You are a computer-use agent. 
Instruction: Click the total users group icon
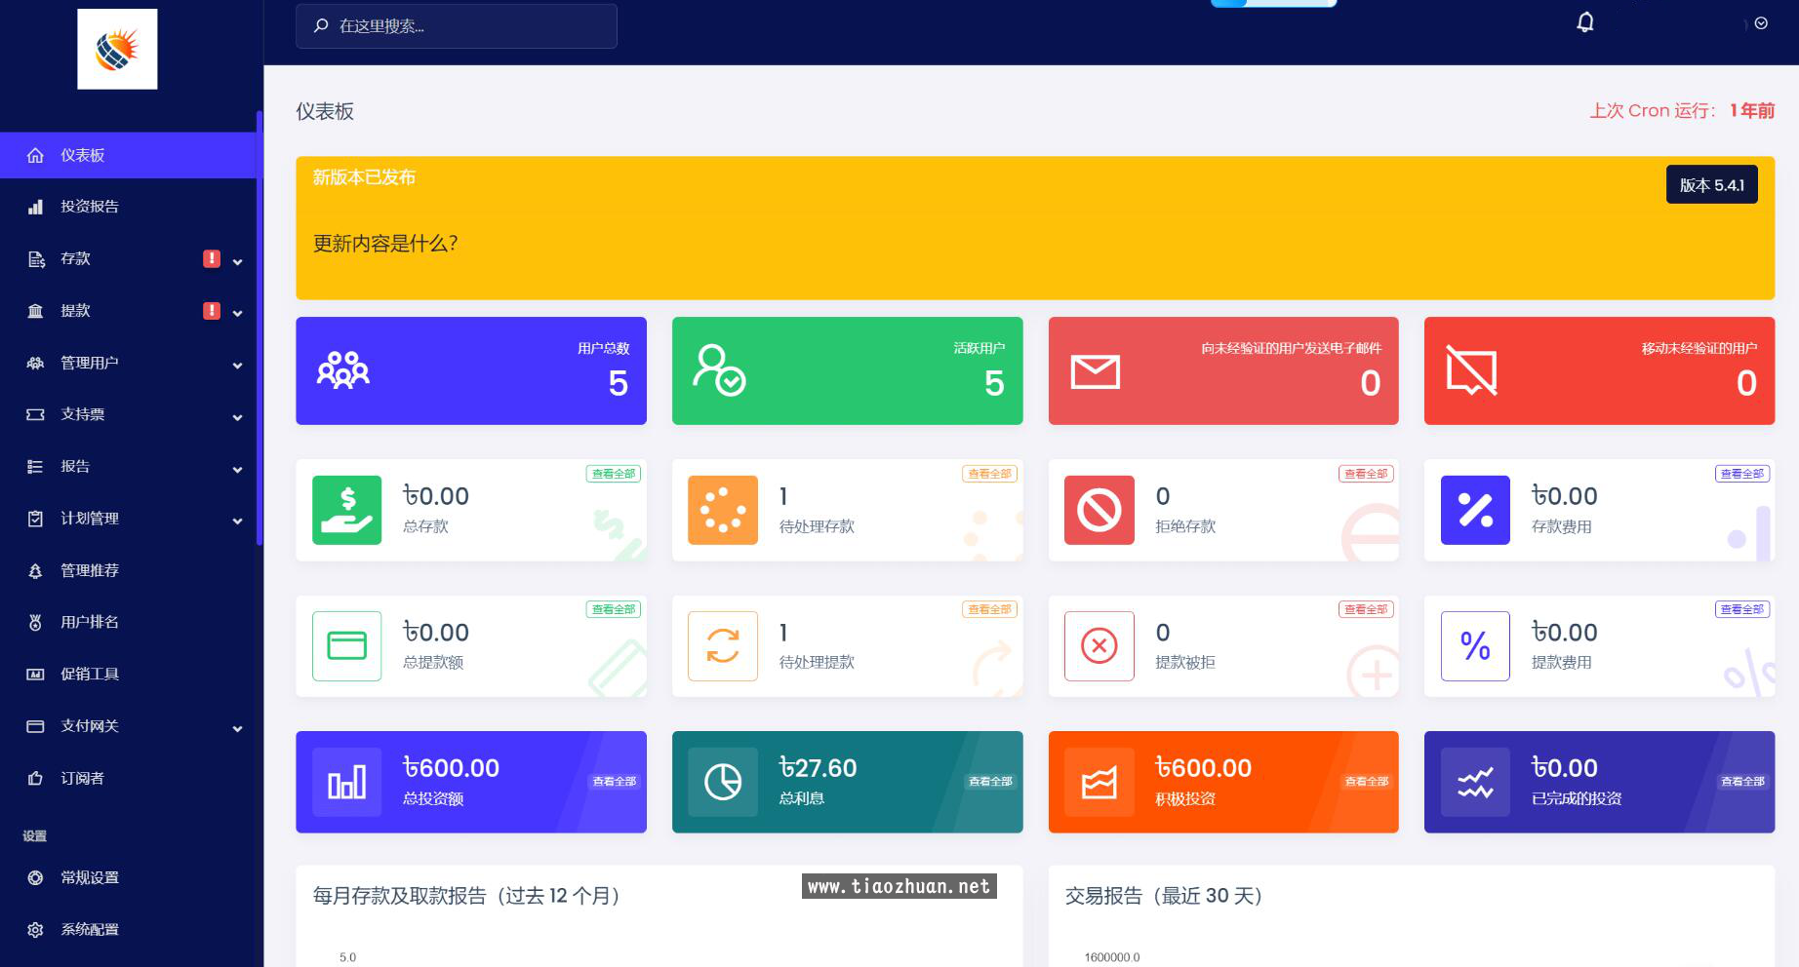coord(343,370)
